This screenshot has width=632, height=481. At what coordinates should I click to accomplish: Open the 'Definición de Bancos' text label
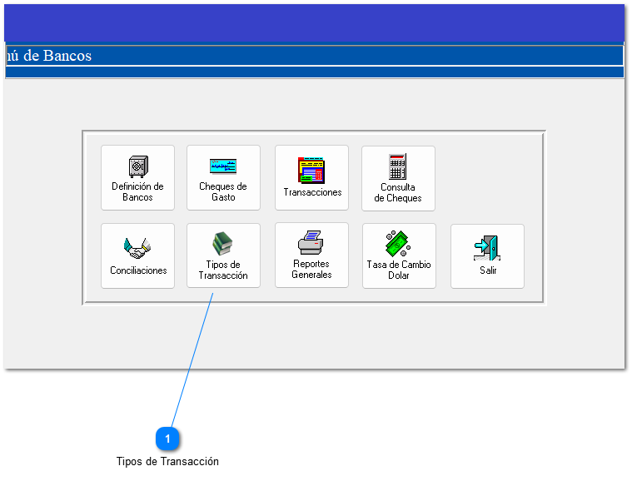pos(137,192)
